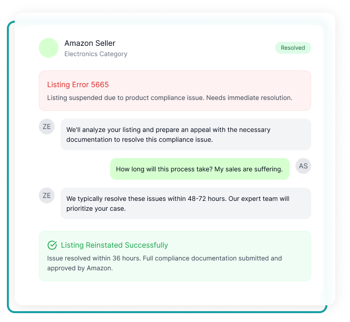
Task: Click the 'prioritize your case' message line
Action: point(96,209)
